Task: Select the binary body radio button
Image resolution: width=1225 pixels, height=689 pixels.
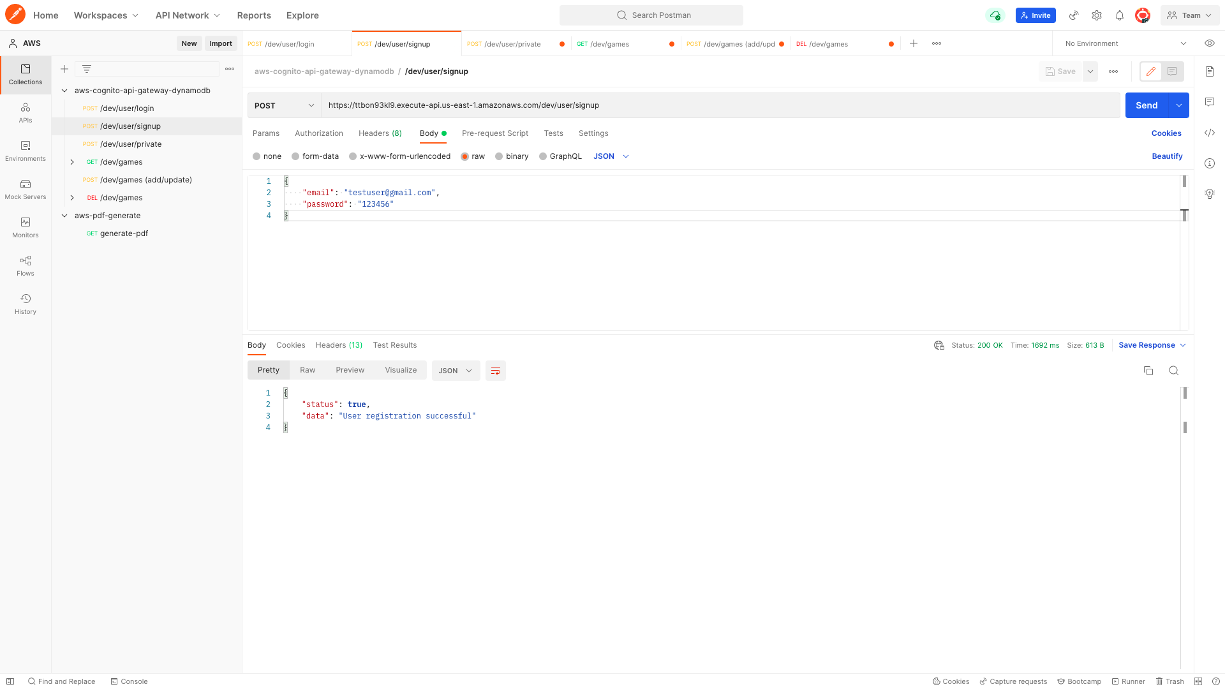Action: point(499,156)
